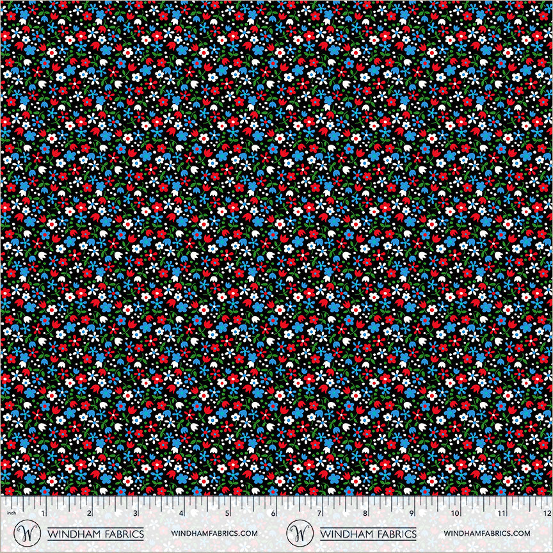
Task: Click the left circular W logo
Action: click(28, 533)
